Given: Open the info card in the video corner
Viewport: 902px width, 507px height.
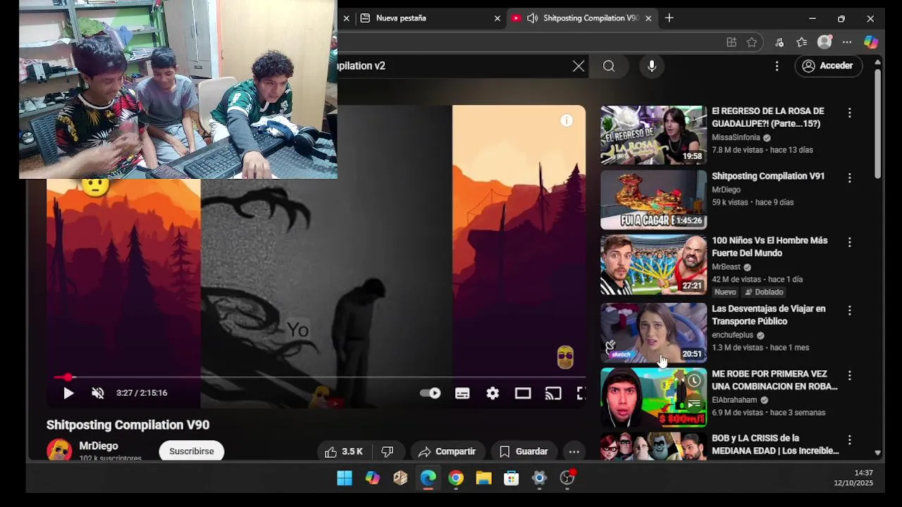Looking at the screenshot, I should coord(567,120).
